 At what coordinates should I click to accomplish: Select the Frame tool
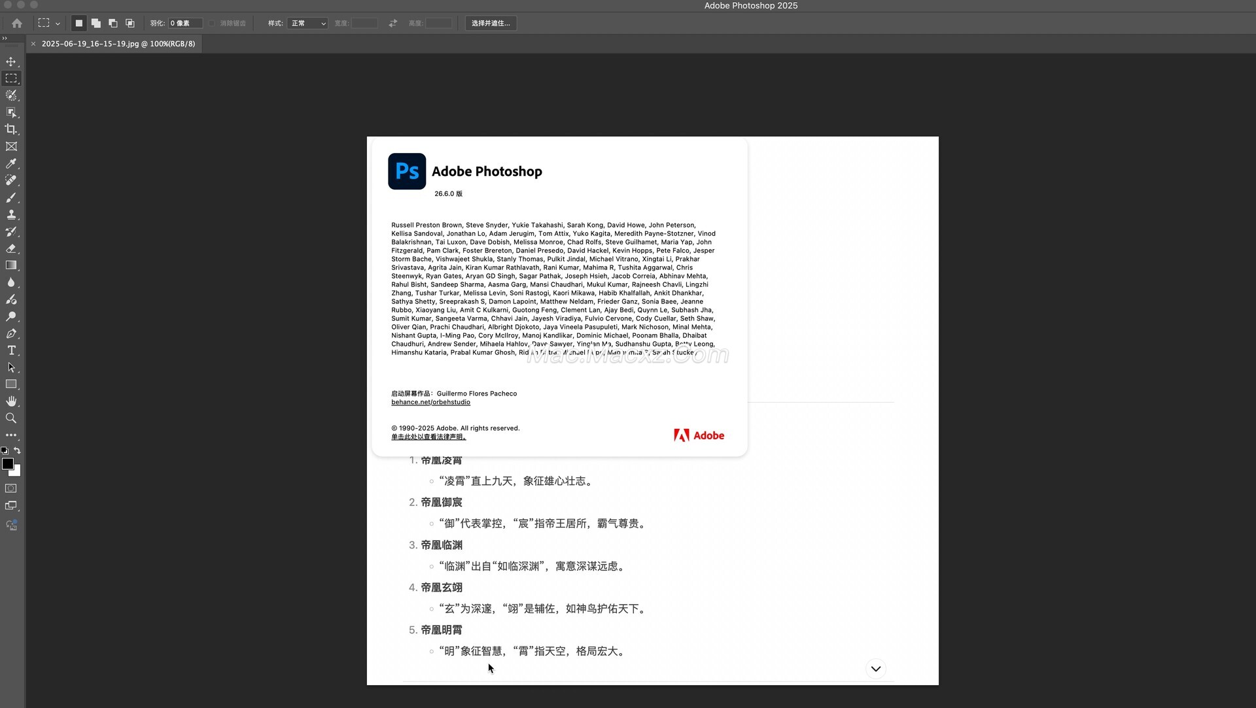point(11,146)
